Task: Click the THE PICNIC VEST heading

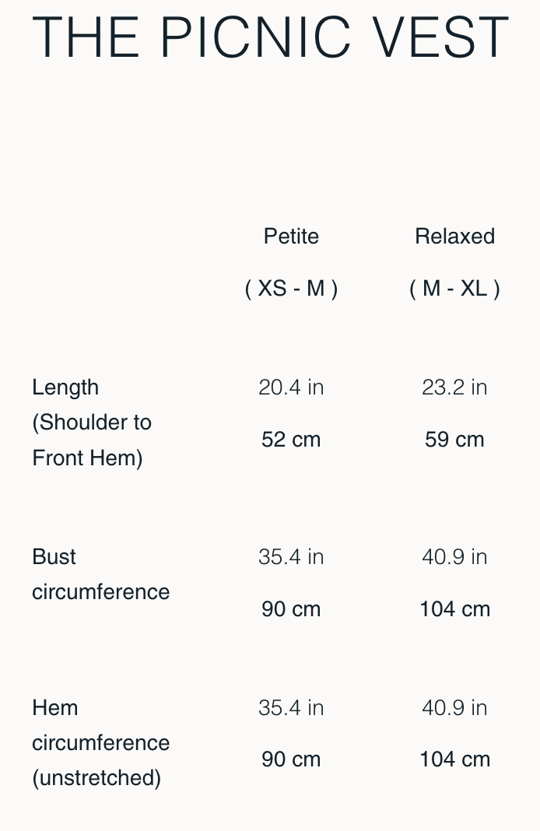Action: click(x=270, y=37)
